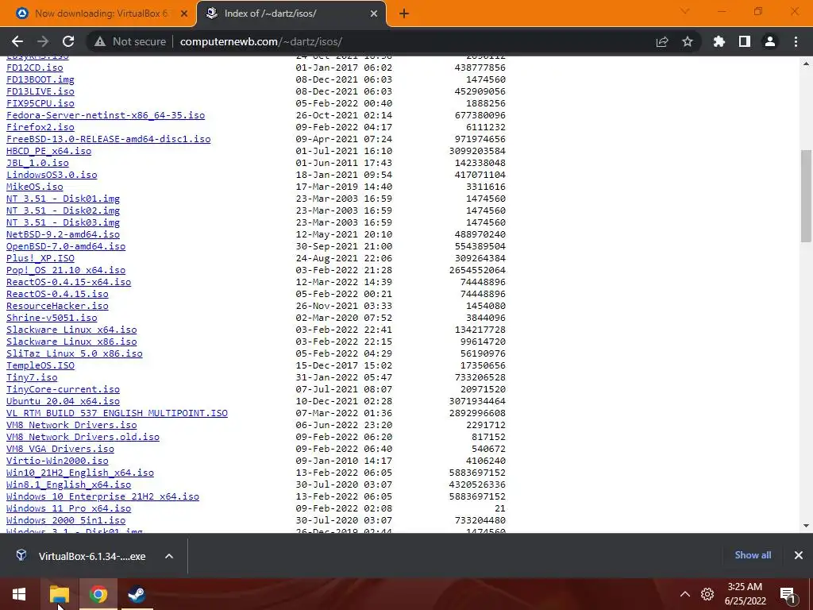Open a new tab with plus button

[x=404, y=14]
